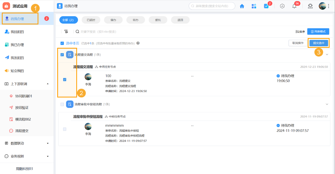
Task: Check the 流程审批中按钮流程 group checkbox
Action: point(62,104)
